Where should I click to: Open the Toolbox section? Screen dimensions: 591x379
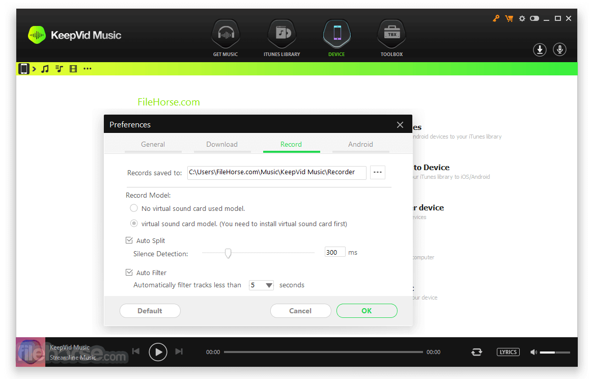click(391, 38)
